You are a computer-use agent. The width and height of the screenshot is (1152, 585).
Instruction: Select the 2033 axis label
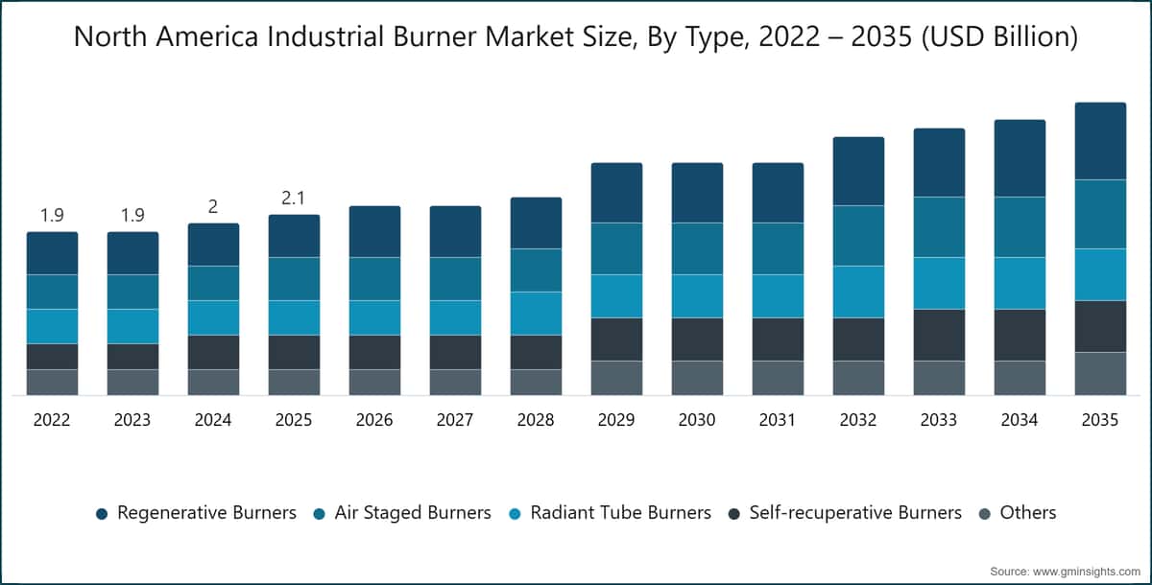point(939,421)
